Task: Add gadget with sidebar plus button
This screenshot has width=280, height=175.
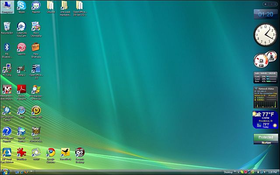Action: 266,4
